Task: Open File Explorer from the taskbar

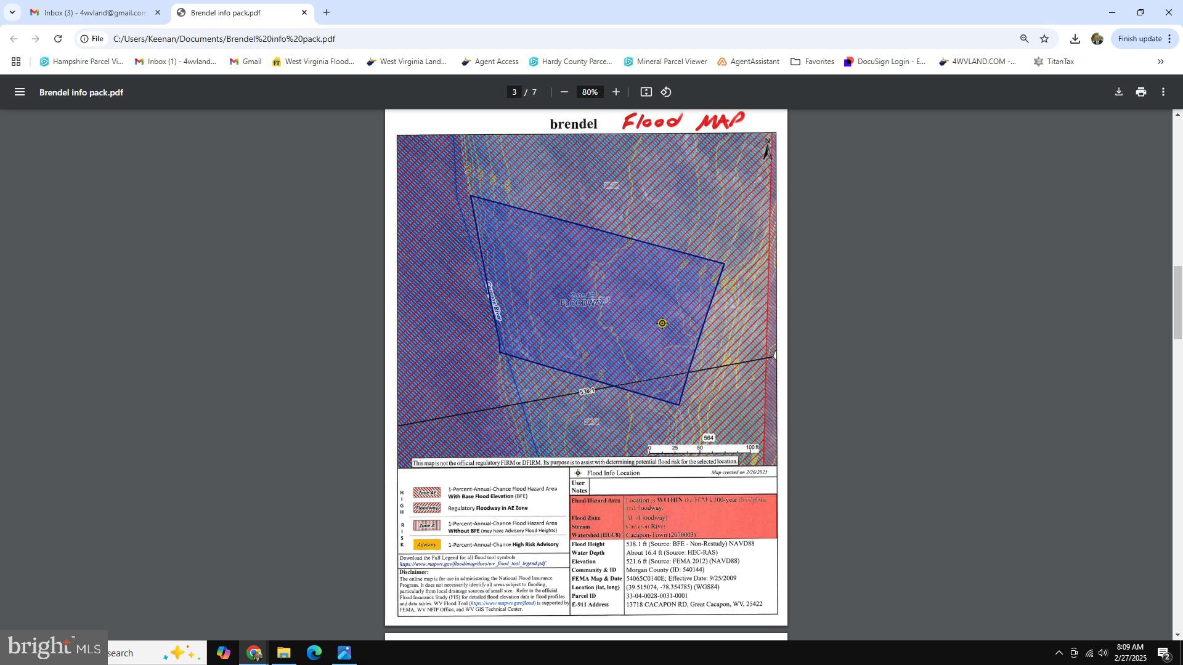Action: 283,653
